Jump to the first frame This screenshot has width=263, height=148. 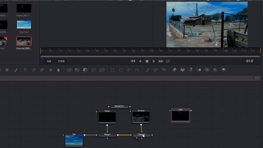click(x=133, y=61)
